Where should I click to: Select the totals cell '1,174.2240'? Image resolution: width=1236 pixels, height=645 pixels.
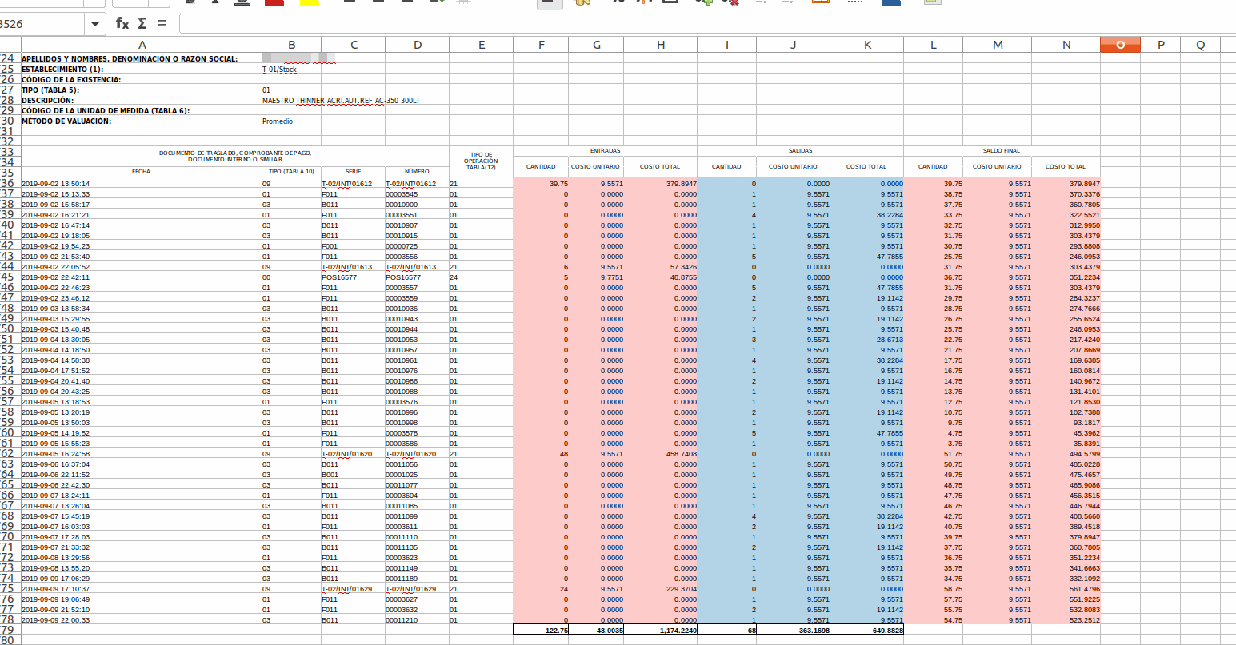(661, 630)
